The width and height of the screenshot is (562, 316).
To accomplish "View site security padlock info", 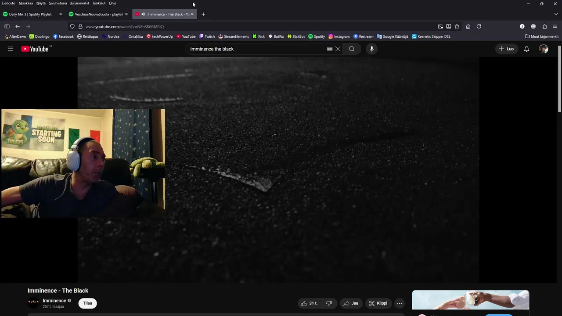I will [x=80, y=26].
